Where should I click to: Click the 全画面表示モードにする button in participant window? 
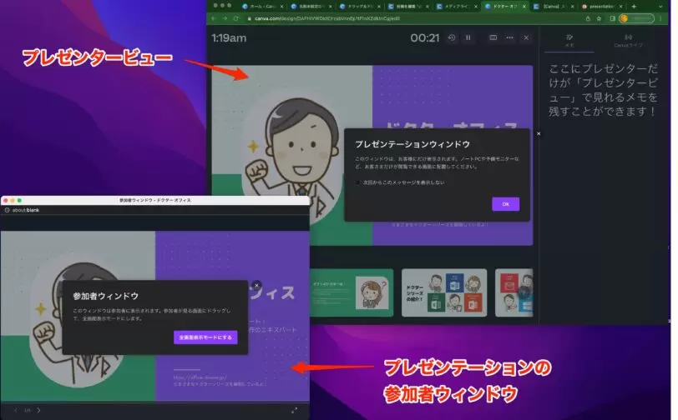click(205, 337)
